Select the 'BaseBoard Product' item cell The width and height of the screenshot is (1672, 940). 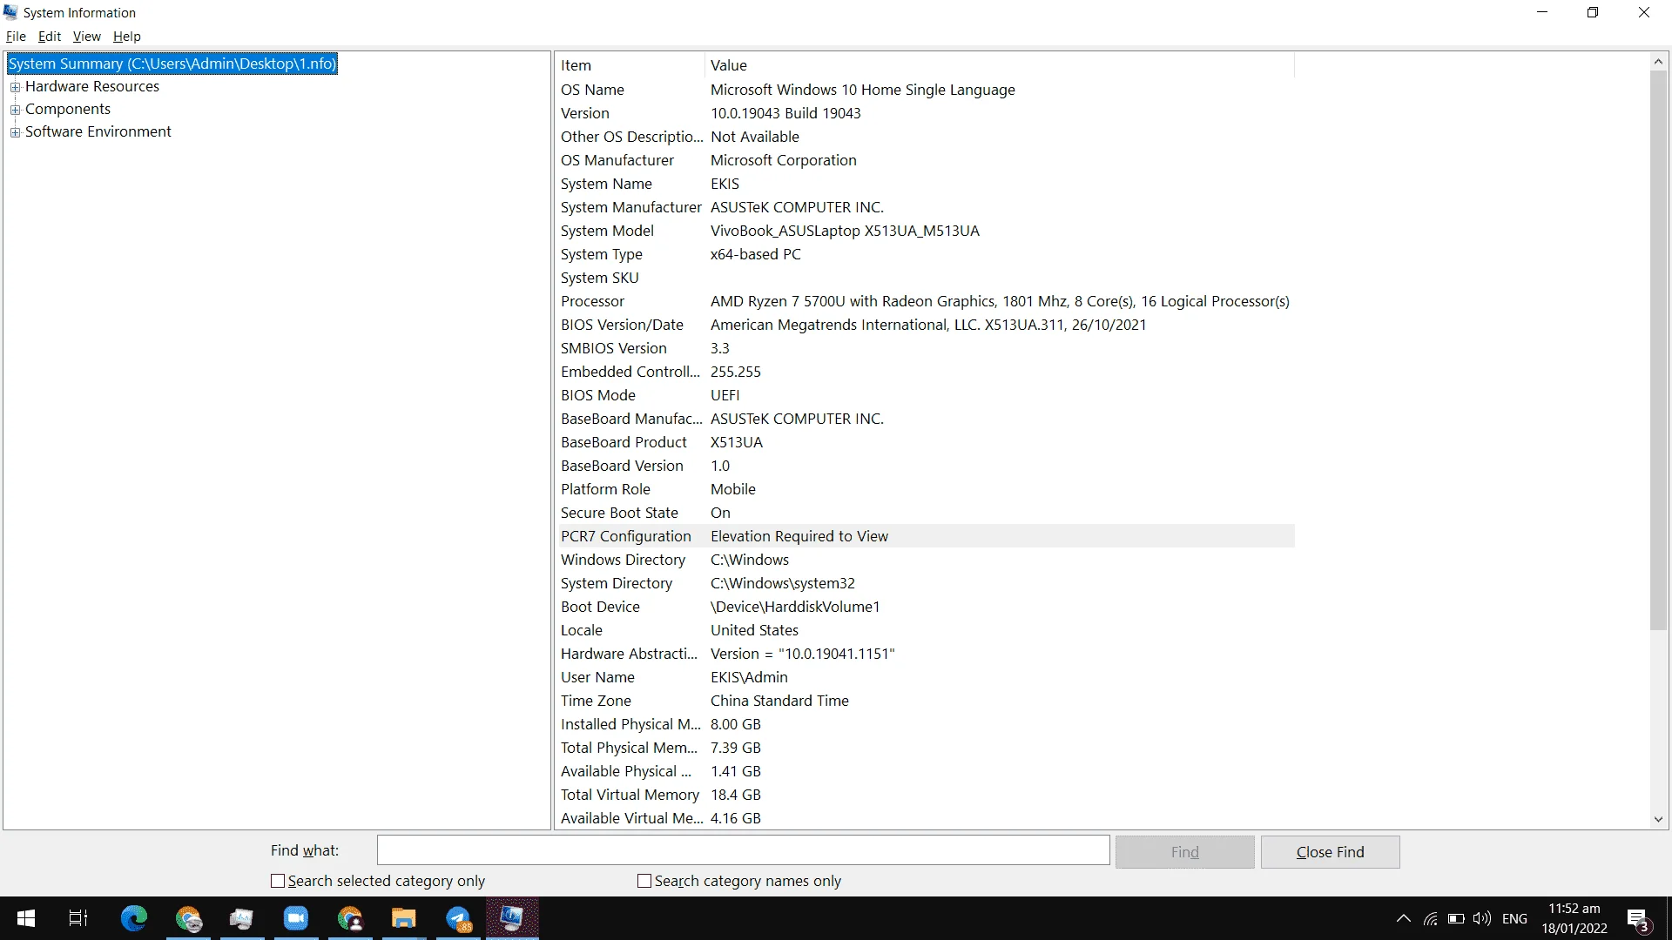[624, 442]
